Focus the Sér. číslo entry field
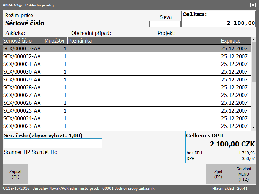Viewport: 259px width, 194px height. pos(53,144)
